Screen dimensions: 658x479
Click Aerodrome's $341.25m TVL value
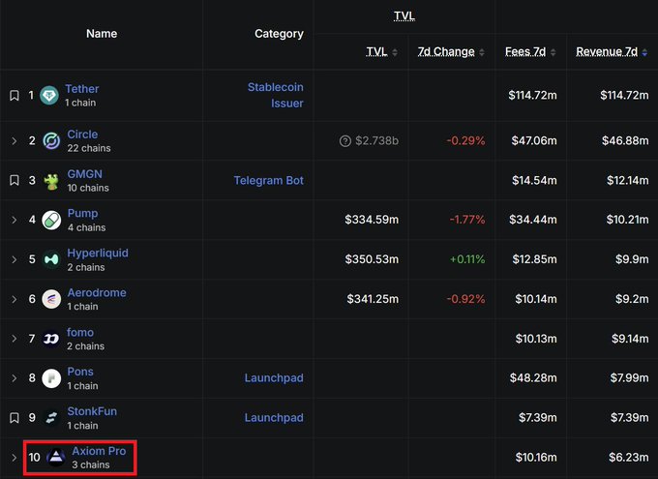click(x=373, y=299)
